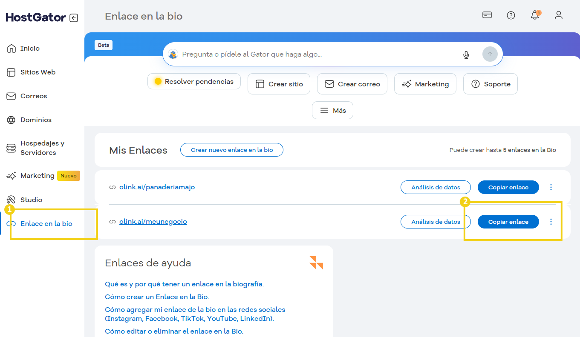The image size is (580, 337).
Task: Select the payment card icon in the header
Action: click(x=487, y=15)
